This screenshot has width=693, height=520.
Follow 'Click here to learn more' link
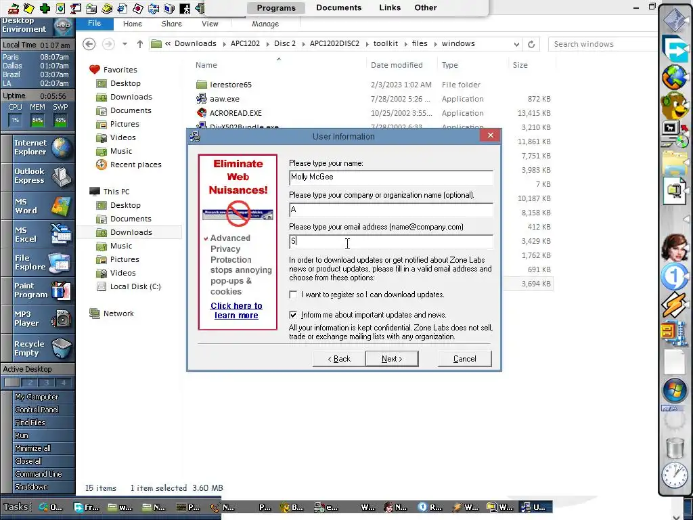pyautogui.click(x=236, y=310)
